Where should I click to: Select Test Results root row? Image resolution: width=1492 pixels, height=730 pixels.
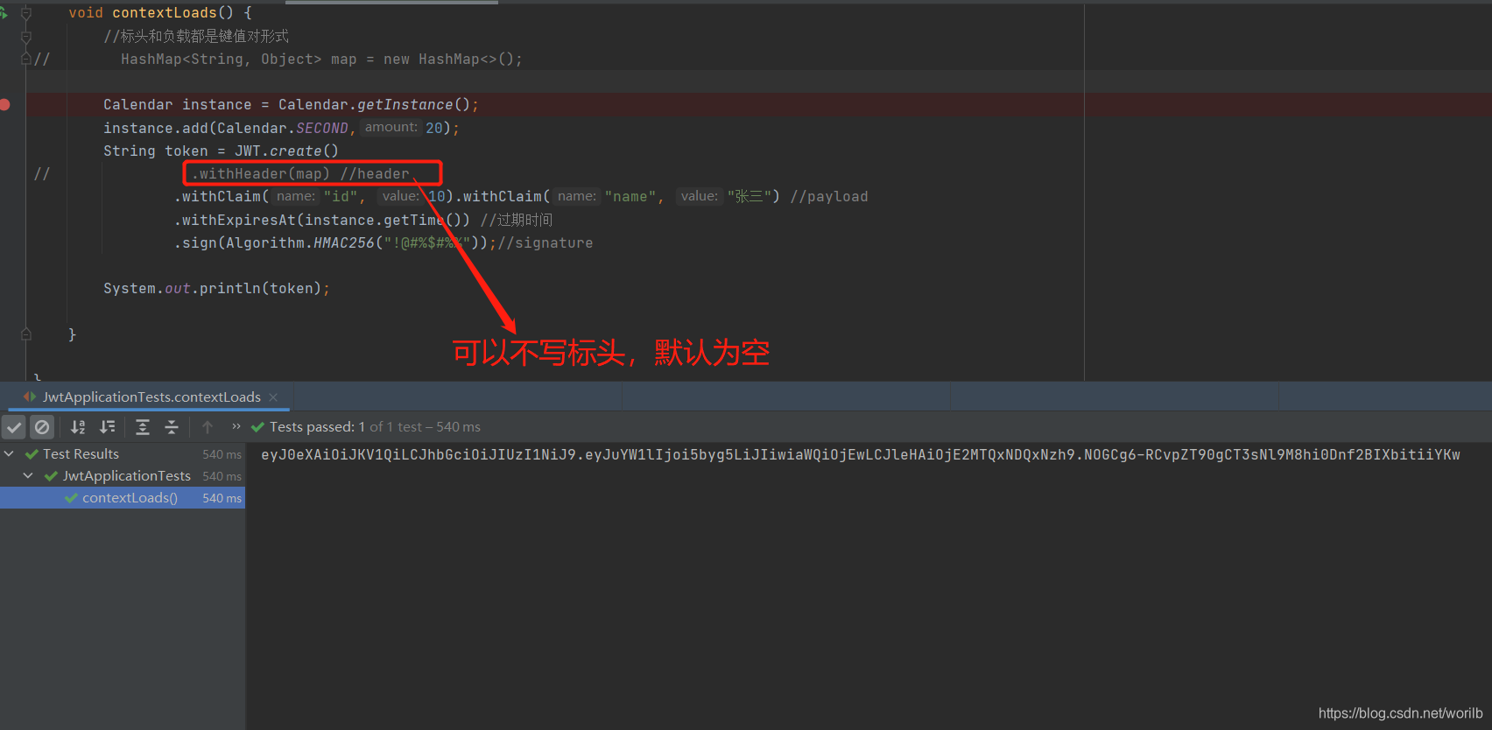click(x=123, y=454)
